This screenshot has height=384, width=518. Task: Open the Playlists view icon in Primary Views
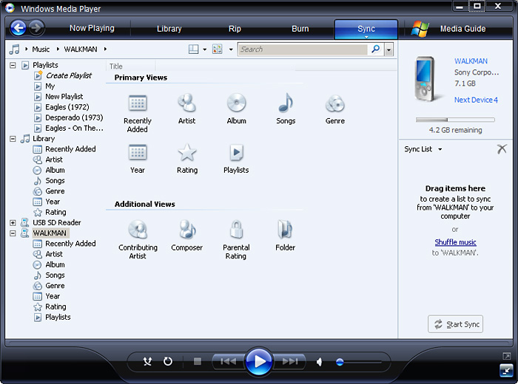pos(236,153)
